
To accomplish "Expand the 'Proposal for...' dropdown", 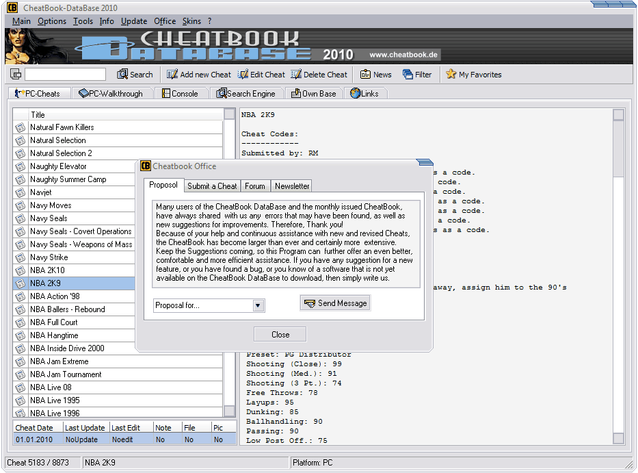I will 258,305.
